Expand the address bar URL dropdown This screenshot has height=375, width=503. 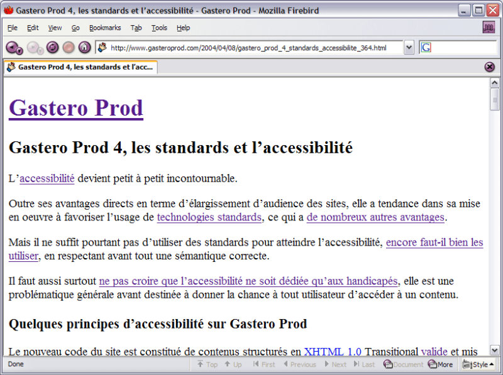(408, 48)
